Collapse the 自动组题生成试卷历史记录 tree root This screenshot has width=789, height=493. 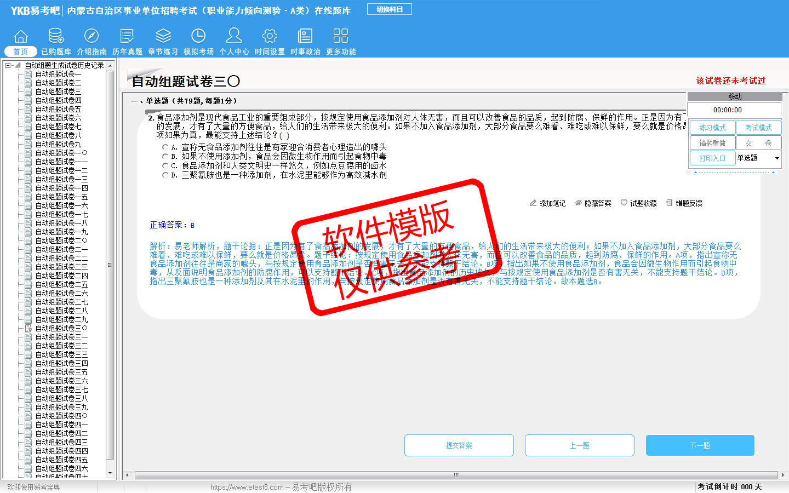[8, 65]
